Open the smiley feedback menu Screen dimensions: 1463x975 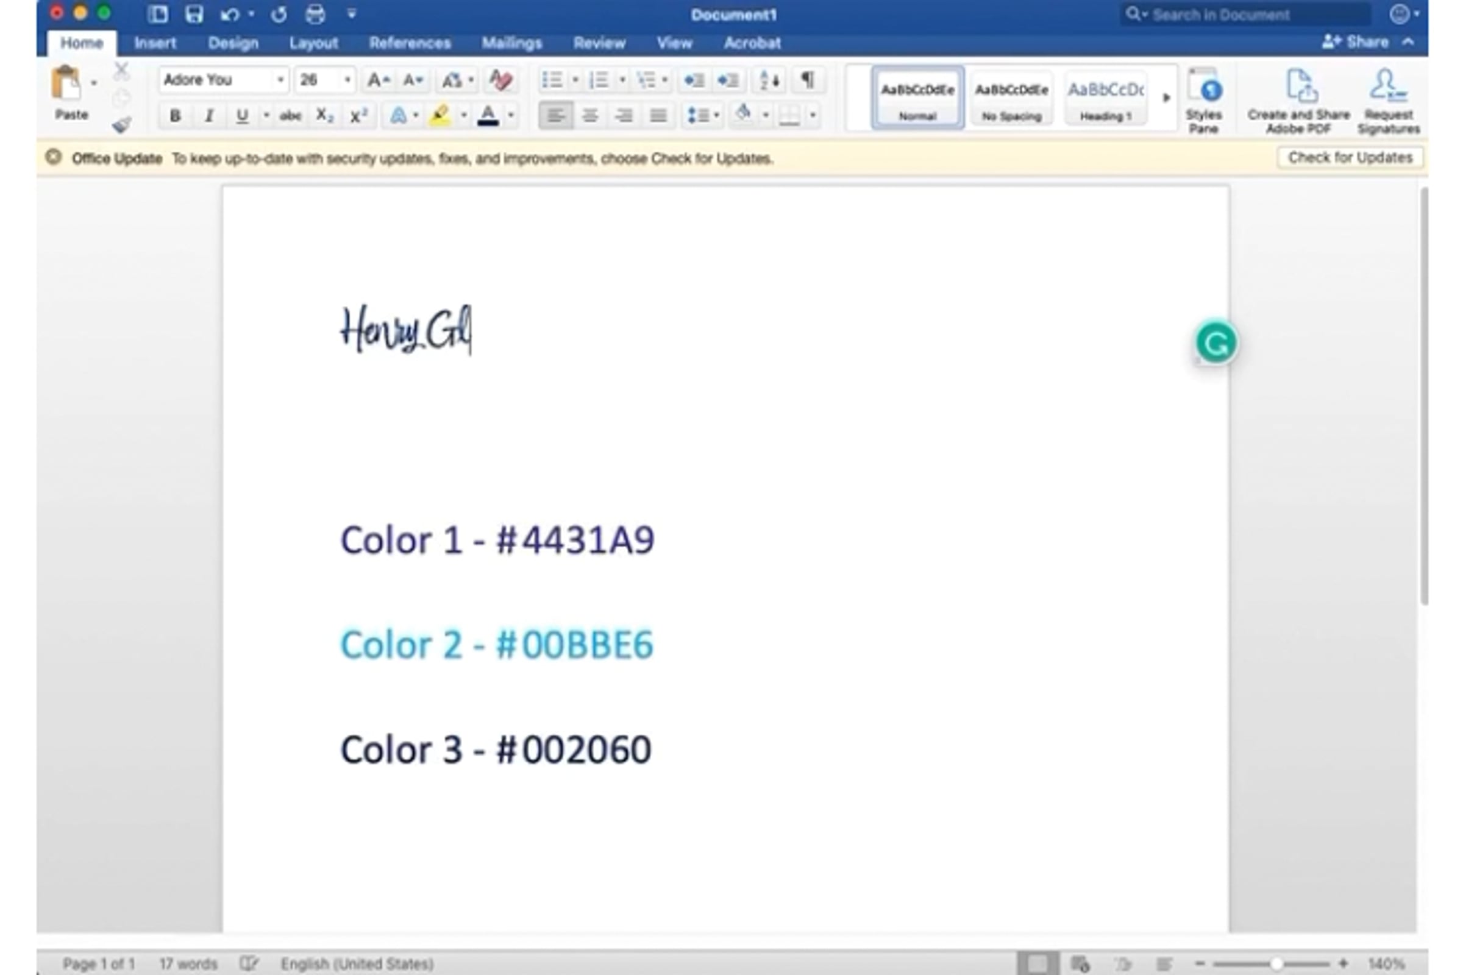pyautogui.click(x=1399, y=14)
